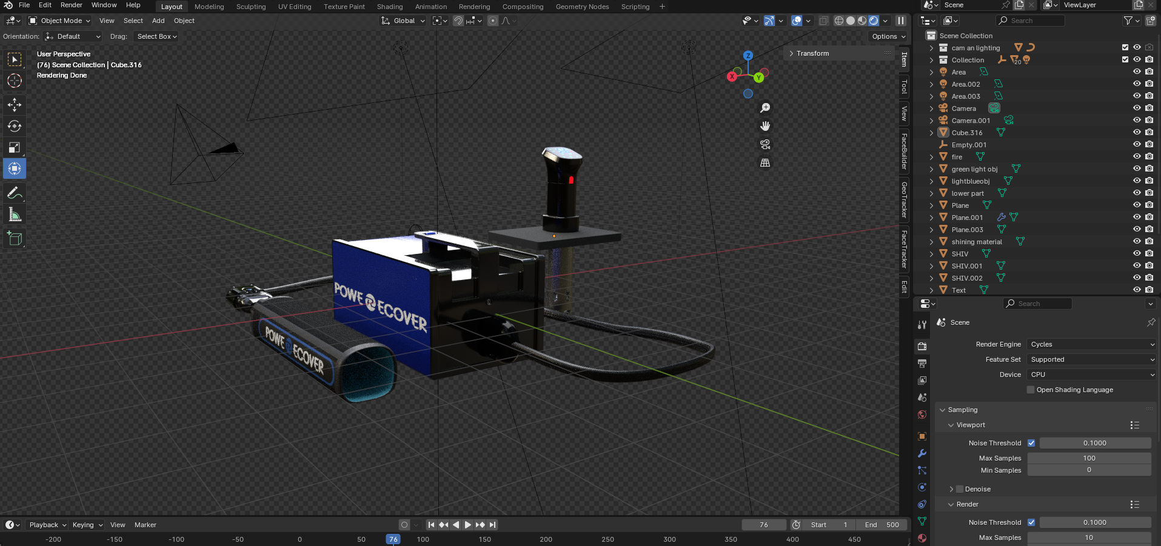
Task: Enable the Denoise checkbox under Viewport
Action: pyautogui.click(x=960, y=489)
